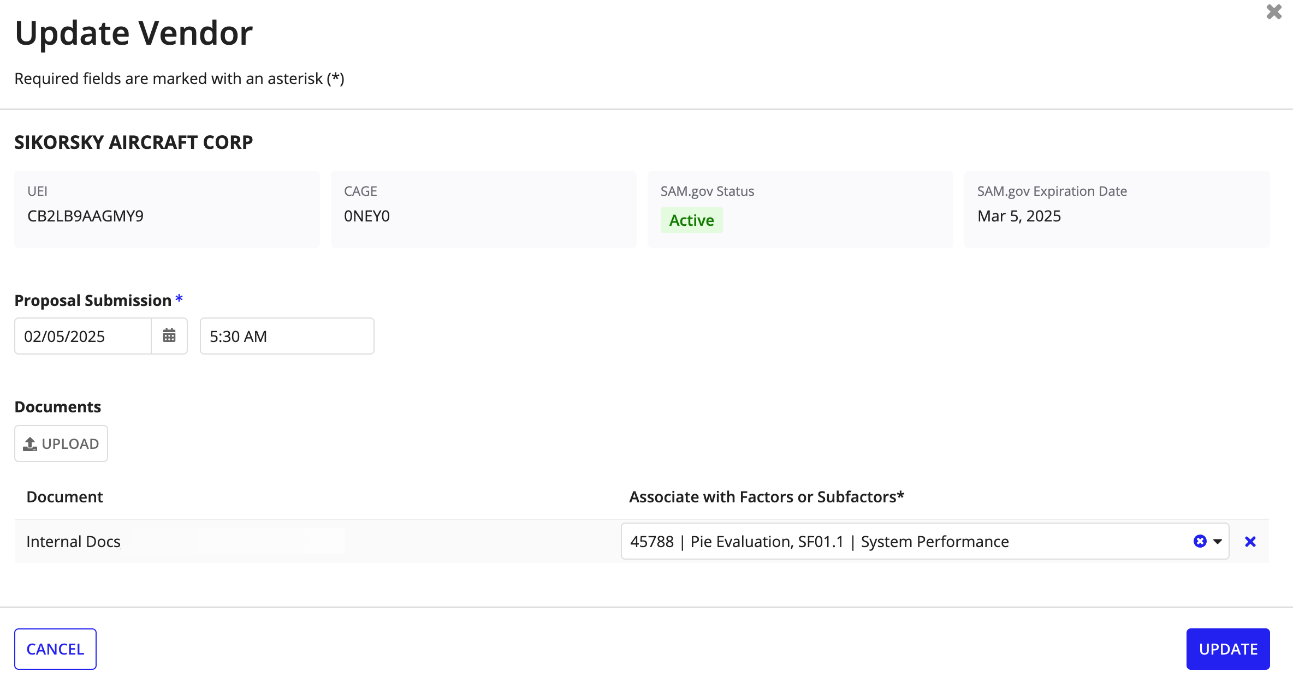Screen dimensions: 1293x684
Task: Click the Documents section heading
Action: [x=58, y=407]
